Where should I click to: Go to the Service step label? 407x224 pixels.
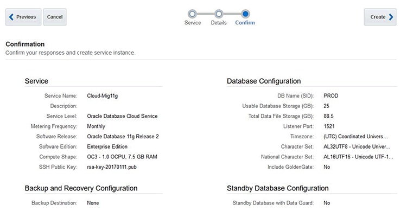click(x=193, y=23)
